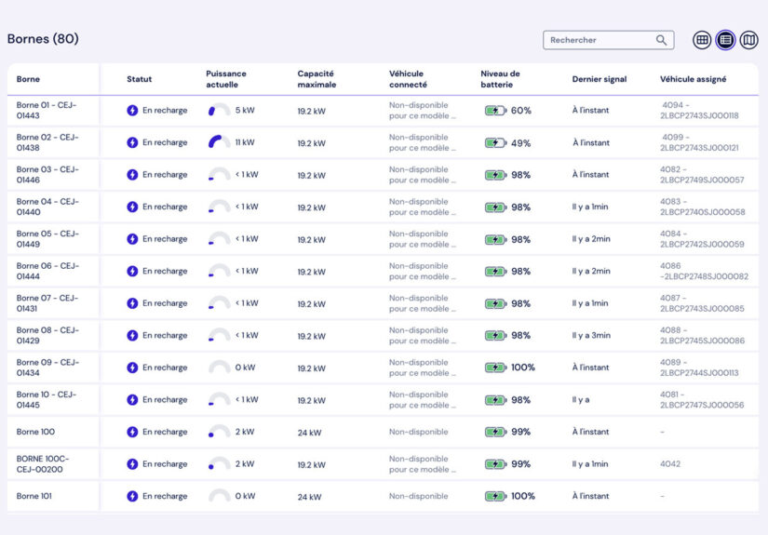Viewport: 768px width, 535px height.
Task: Open the Borne 03 - CEJ-01446 station
Action: pyautogui.click(x=47, y=175)
